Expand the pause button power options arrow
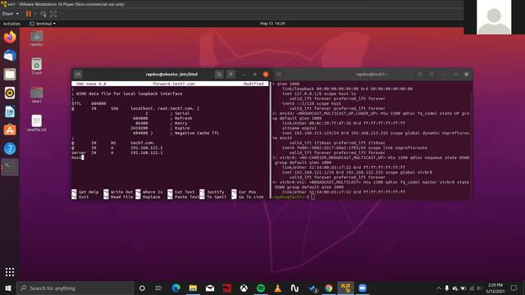This screenshot has width=525, height=295. click(x=35, y=14)
